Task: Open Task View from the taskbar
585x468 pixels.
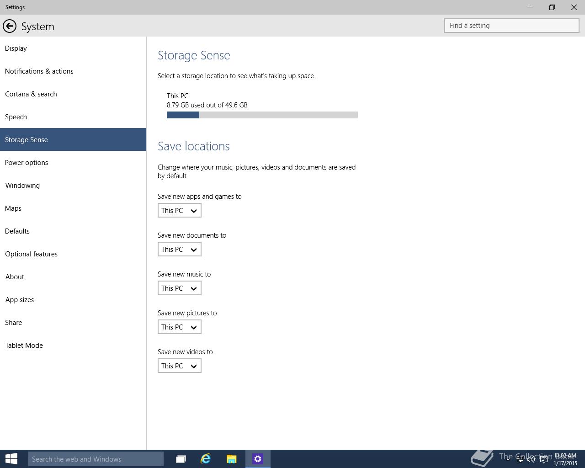Action: pyautogui.click(x=181, y=459)
